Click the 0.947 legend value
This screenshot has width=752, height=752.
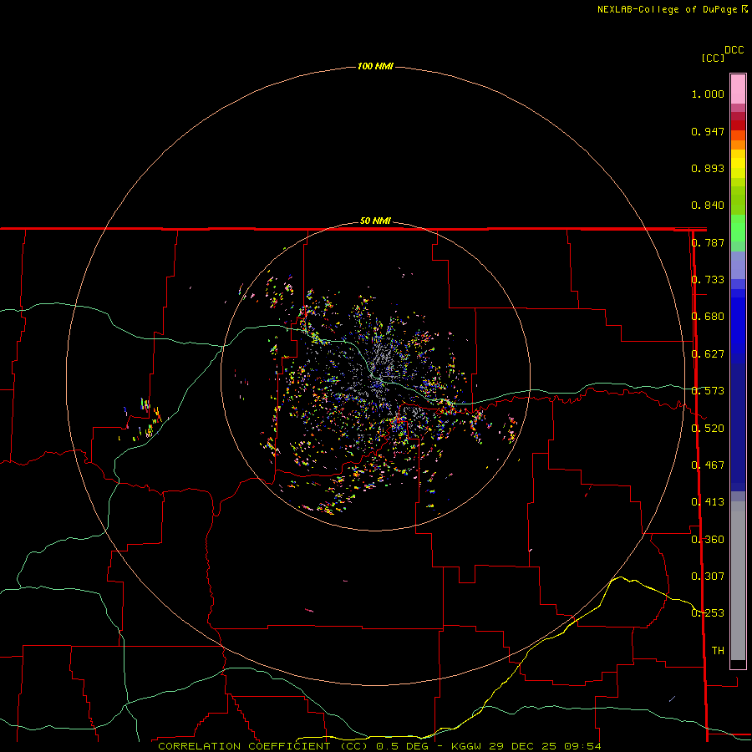[708, 131]
